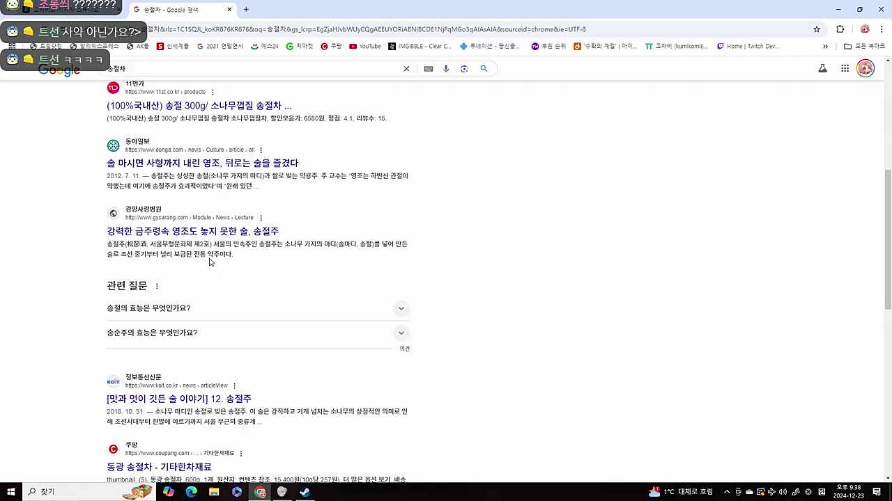
Task: Click the Google search input field
Action: (251, 68)
